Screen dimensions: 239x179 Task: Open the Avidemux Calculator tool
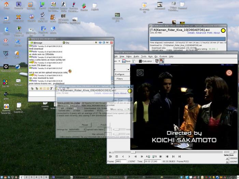145,61
